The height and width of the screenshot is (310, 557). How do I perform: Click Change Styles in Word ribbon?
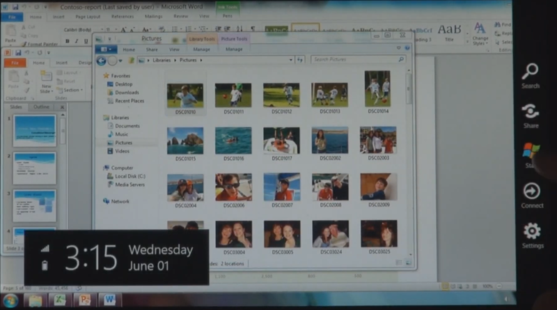480,34
